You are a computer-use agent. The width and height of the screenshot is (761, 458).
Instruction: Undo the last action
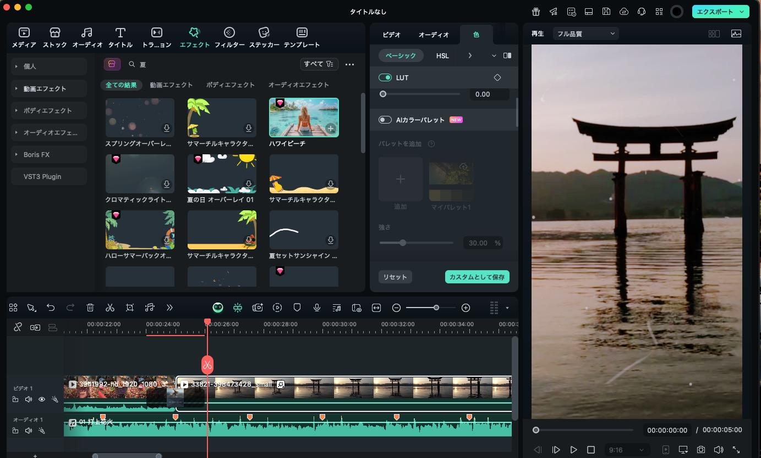[51, 308]
